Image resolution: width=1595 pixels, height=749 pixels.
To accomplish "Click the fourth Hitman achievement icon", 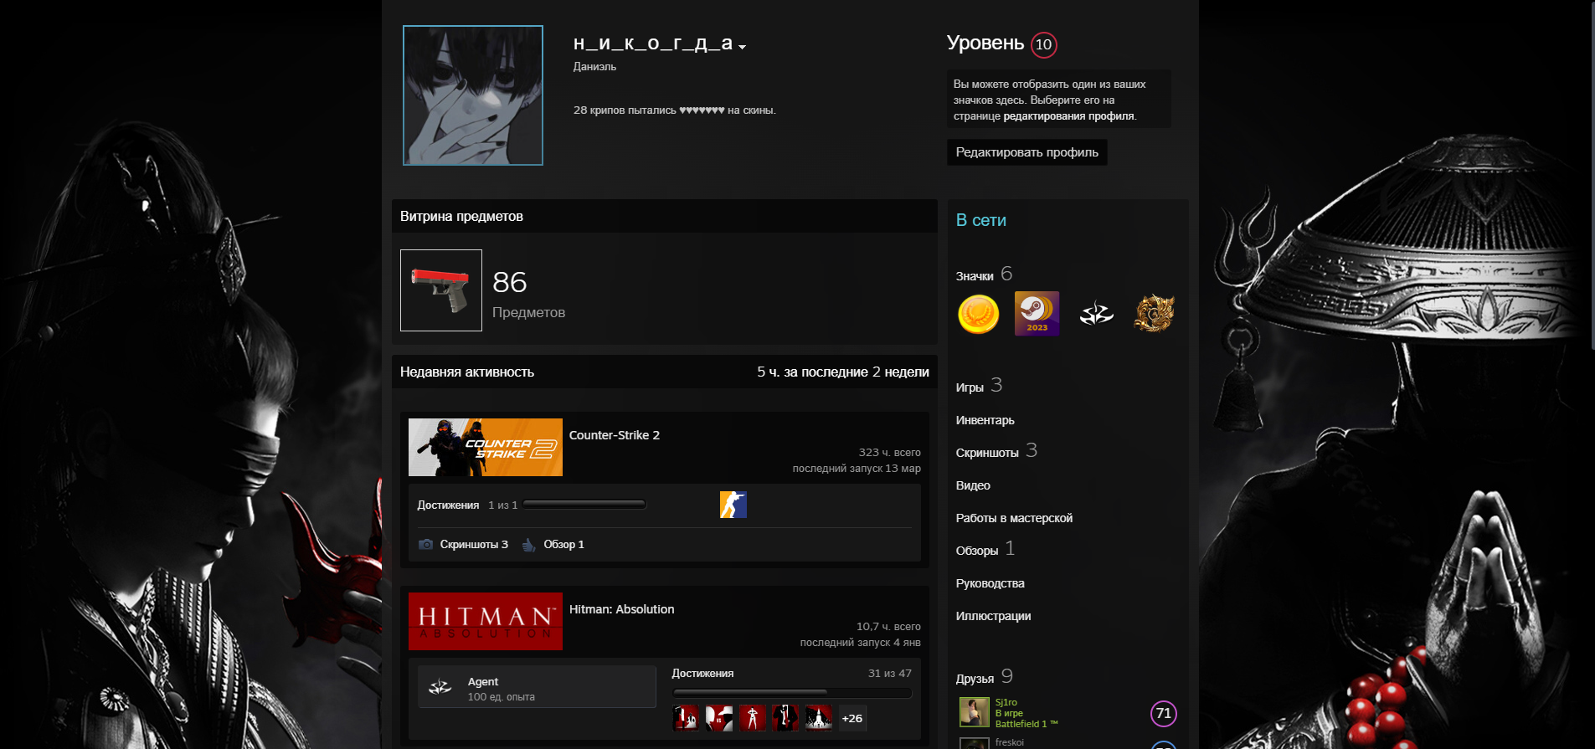I will [785, 718].
